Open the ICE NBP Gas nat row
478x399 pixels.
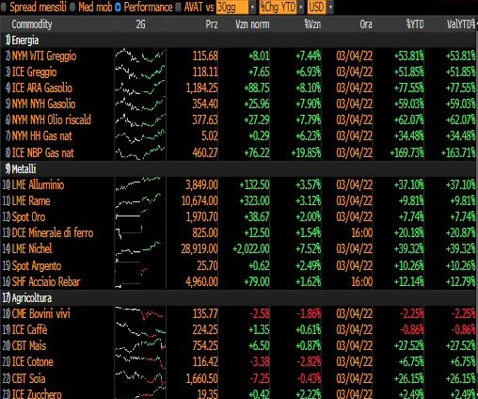(239, 152)
